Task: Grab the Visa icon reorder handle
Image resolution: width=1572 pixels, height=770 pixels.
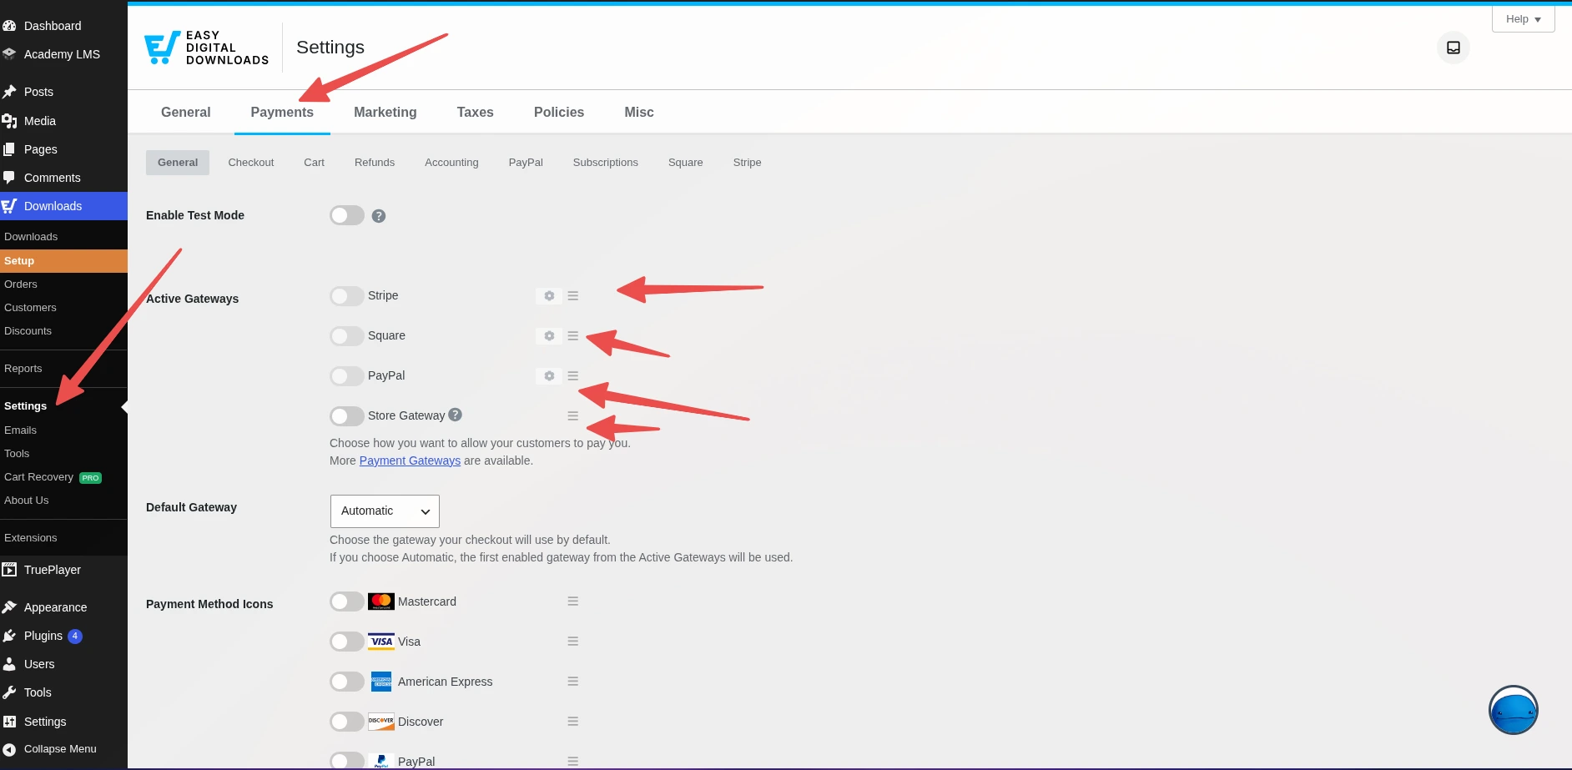Action: point(573,641)
